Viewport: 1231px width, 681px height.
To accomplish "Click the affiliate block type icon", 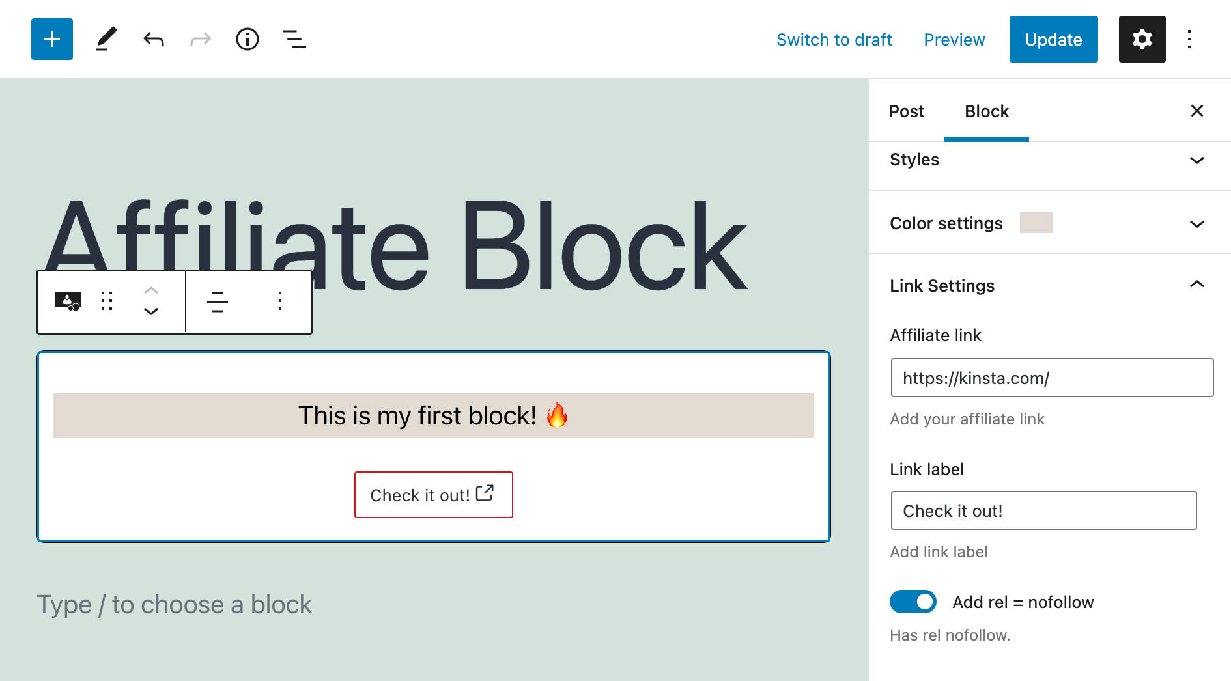I will 67,301.
